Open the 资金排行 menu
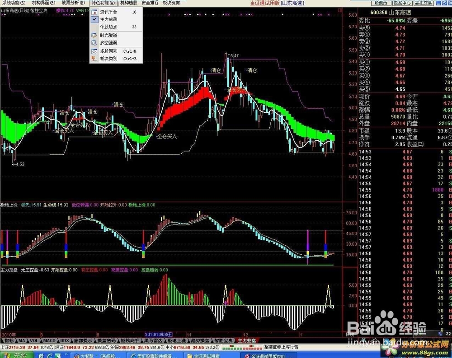Viewport: 452px width, 358px height. click(150, 3)
